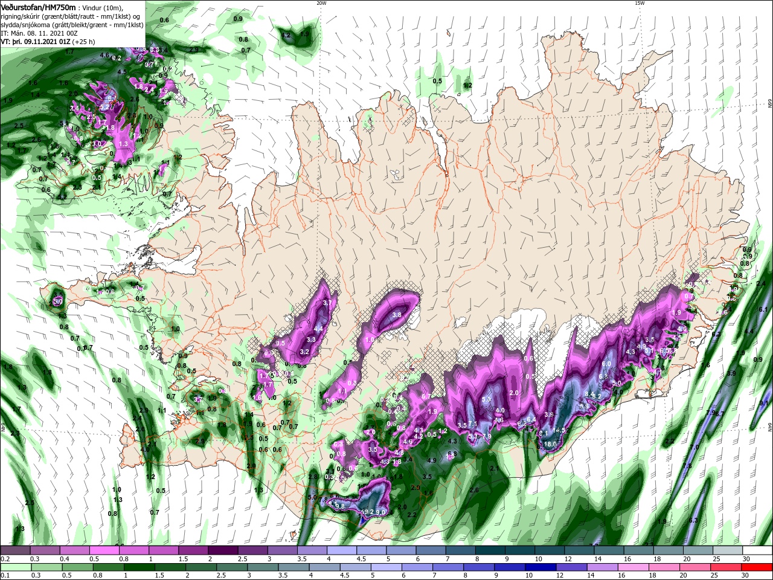Click the 'slydda/snjókoma' legend description line
The image size is (773, 580).
tap(71, 24)
